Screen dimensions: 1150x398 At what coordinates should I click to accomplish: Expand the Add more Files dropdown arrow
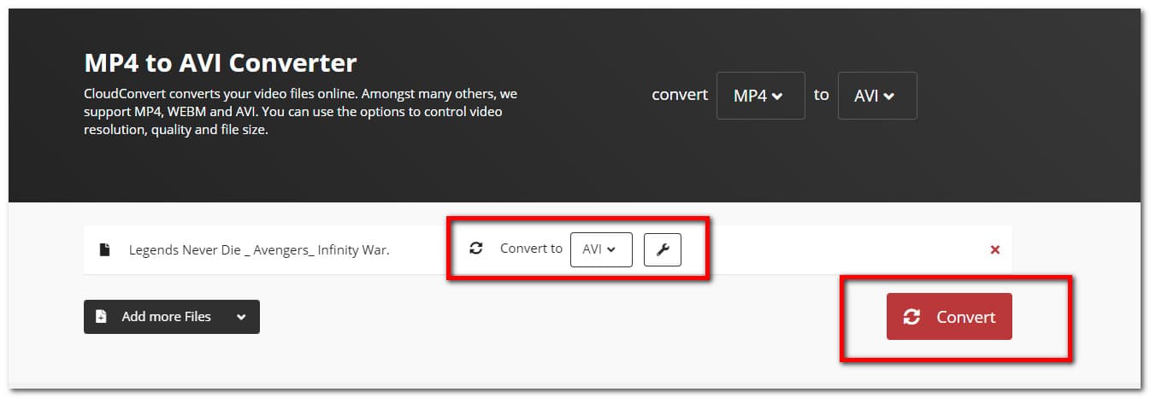[x=241, y=317]
